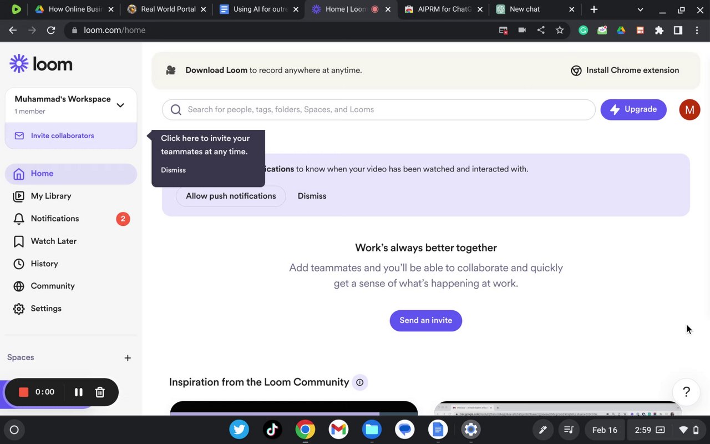Click the Upgrade button

click(633, 110)
